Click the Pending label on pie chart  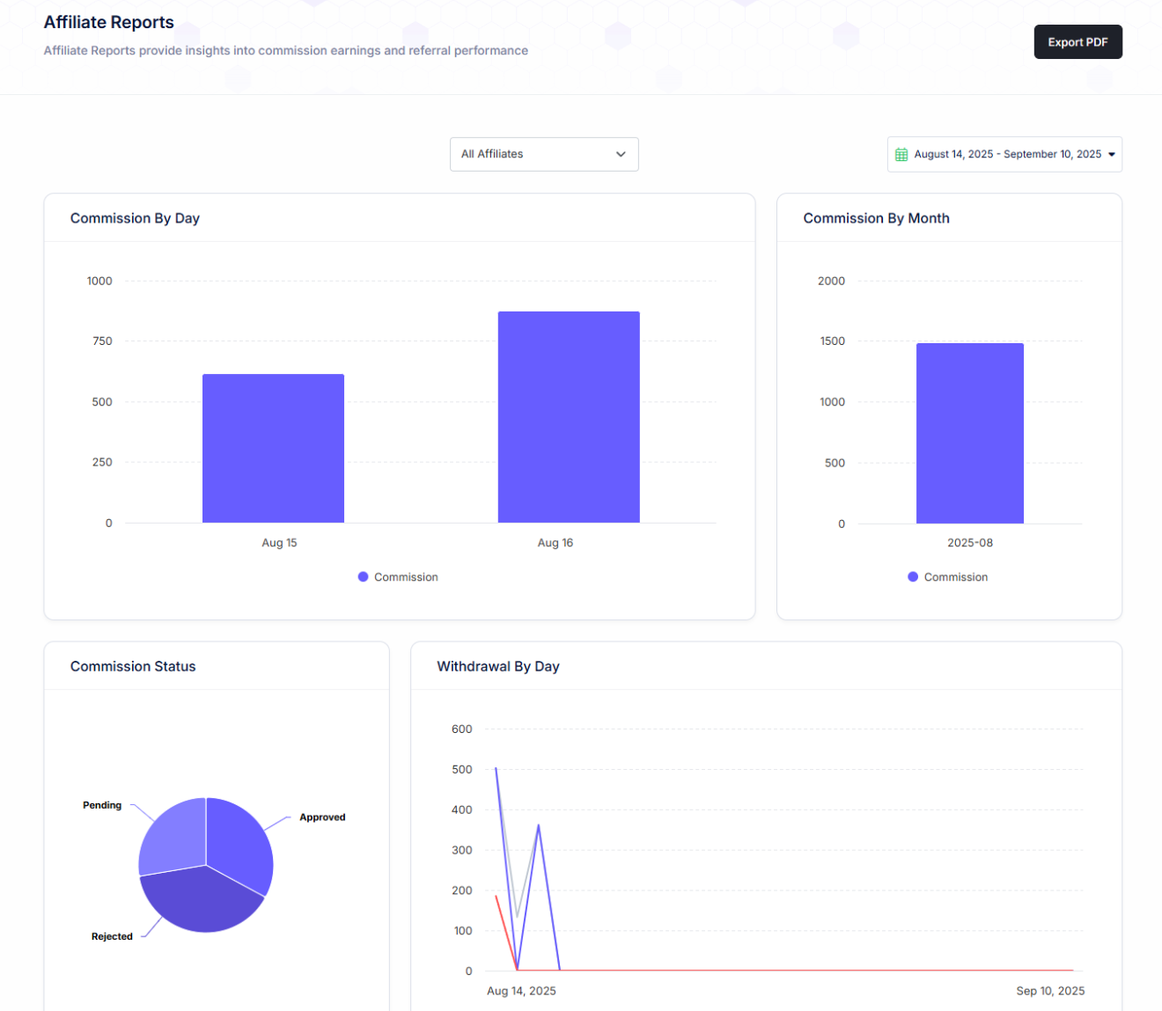point(102,805)
